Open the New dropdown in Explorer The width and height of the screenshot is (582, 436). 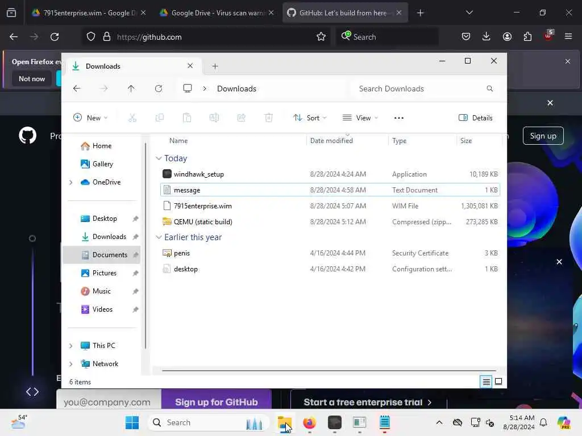click(x=90, y=118)
